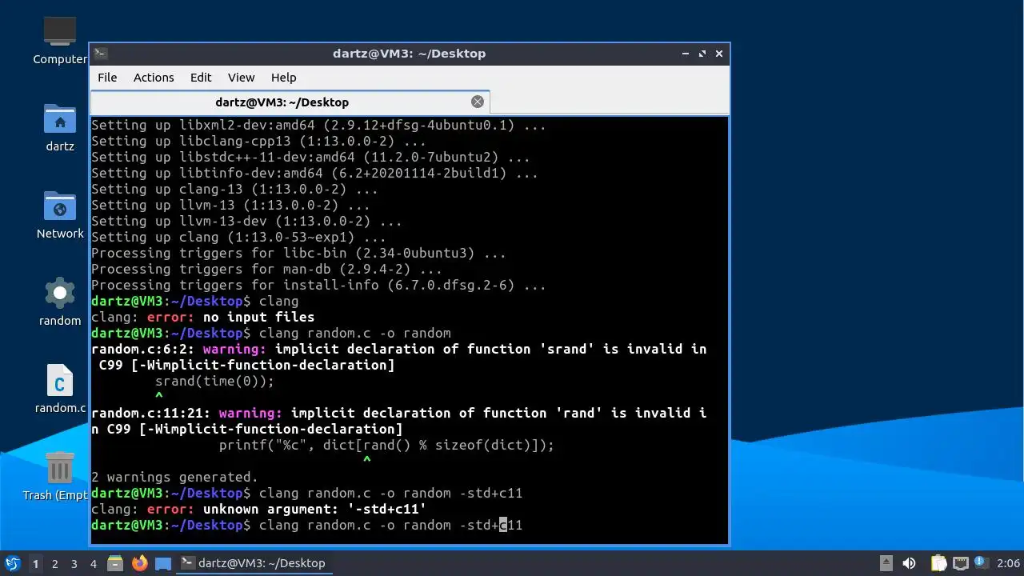Click 'Processing triggers for libc-bin' line
The image size is (1024, 576).
tap(298, 253)
